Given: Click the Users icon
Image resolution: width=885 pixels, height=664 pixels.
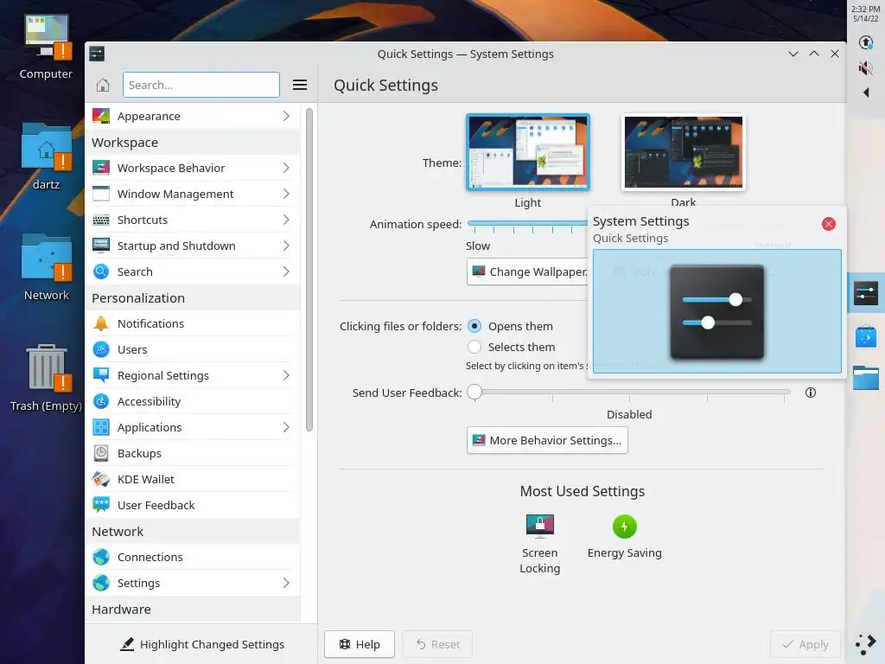Looking at the screenshot, I should pyautogui.click(x=101, y=349).
